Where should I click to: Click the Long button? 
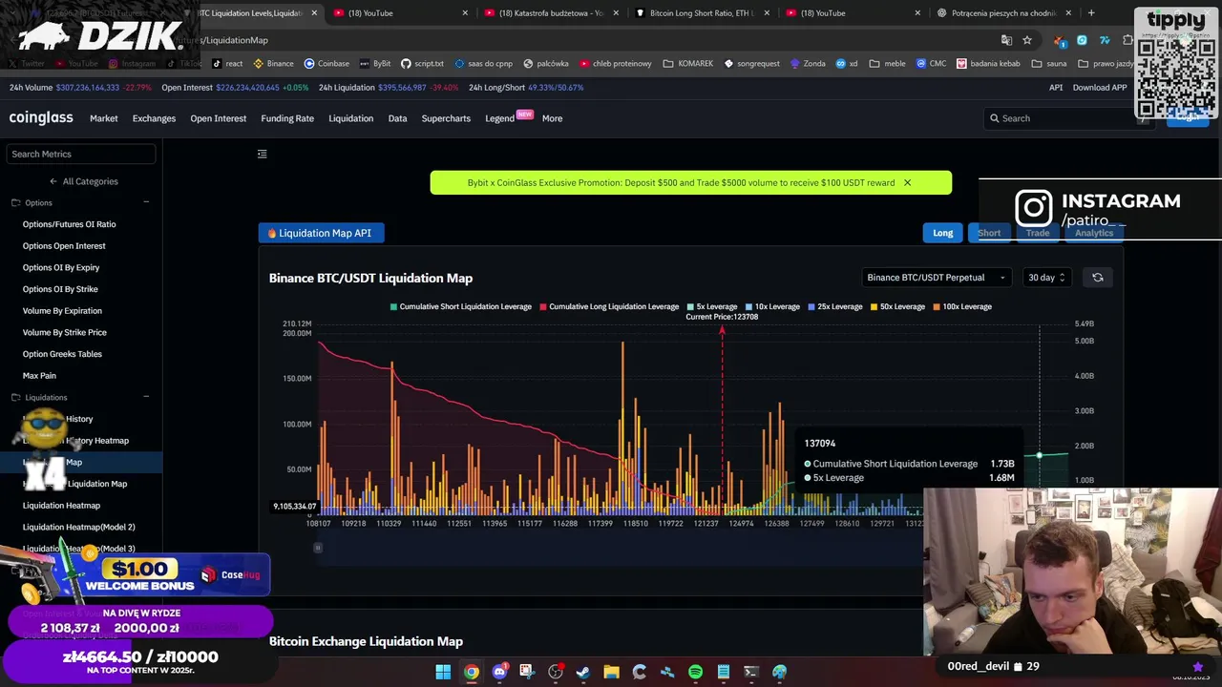point(942,233)
